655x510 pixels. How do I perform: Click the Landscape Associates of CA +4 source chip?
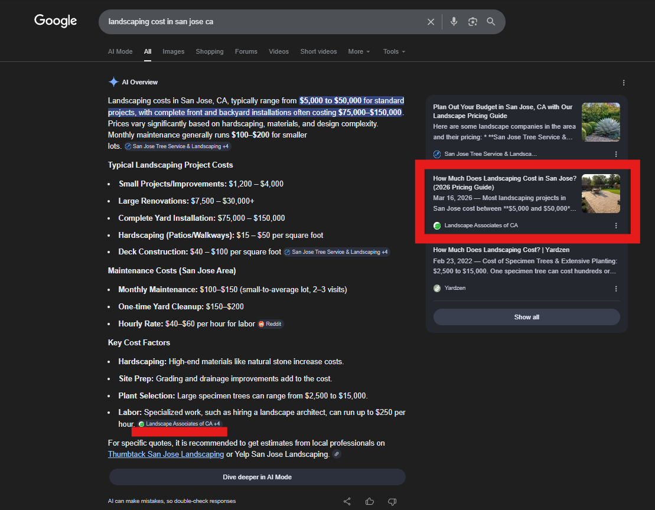tap(180, 424)
